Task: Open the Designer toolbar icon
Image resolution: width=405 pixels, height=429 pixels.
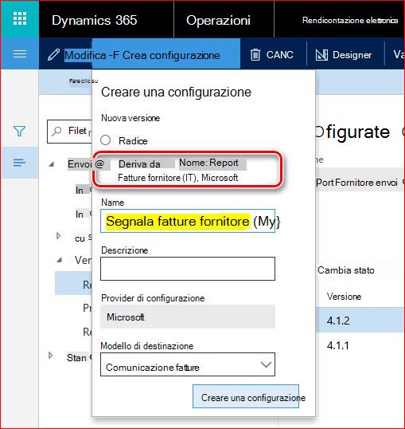Action: tap(321, 55)
